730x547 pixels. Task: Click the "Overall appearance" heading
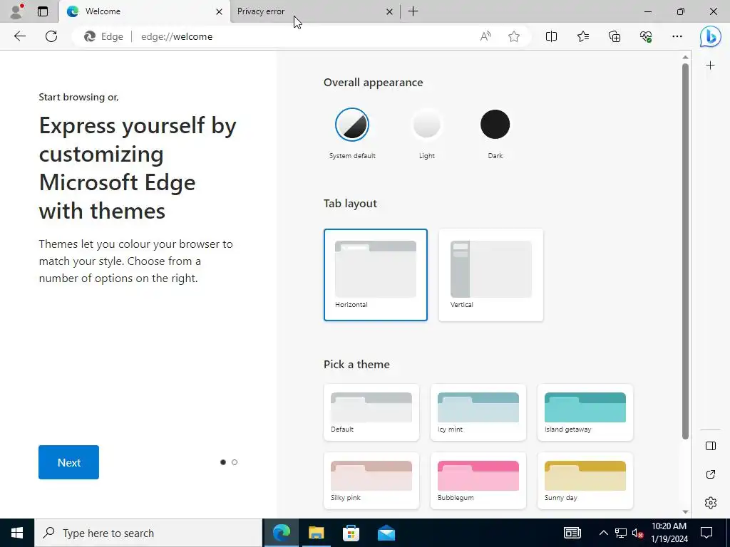(x=373, y=83)
